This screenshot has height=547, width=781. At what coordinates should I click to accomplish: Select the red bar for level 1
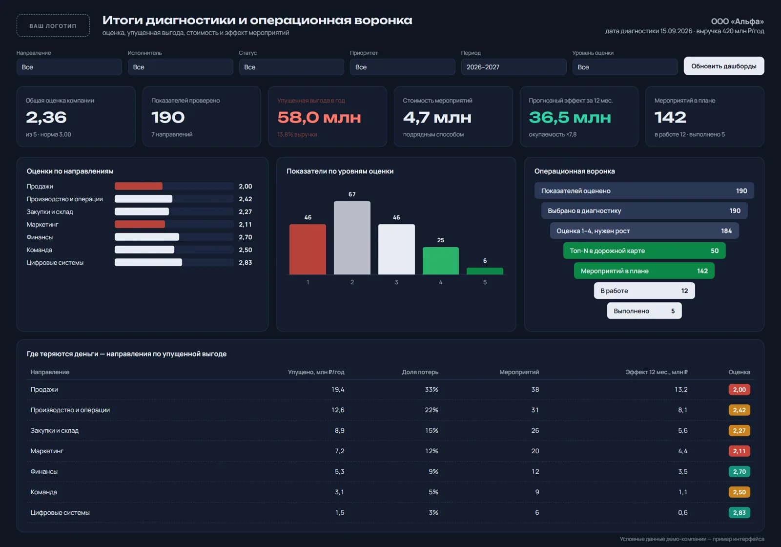tap(308, 249)
